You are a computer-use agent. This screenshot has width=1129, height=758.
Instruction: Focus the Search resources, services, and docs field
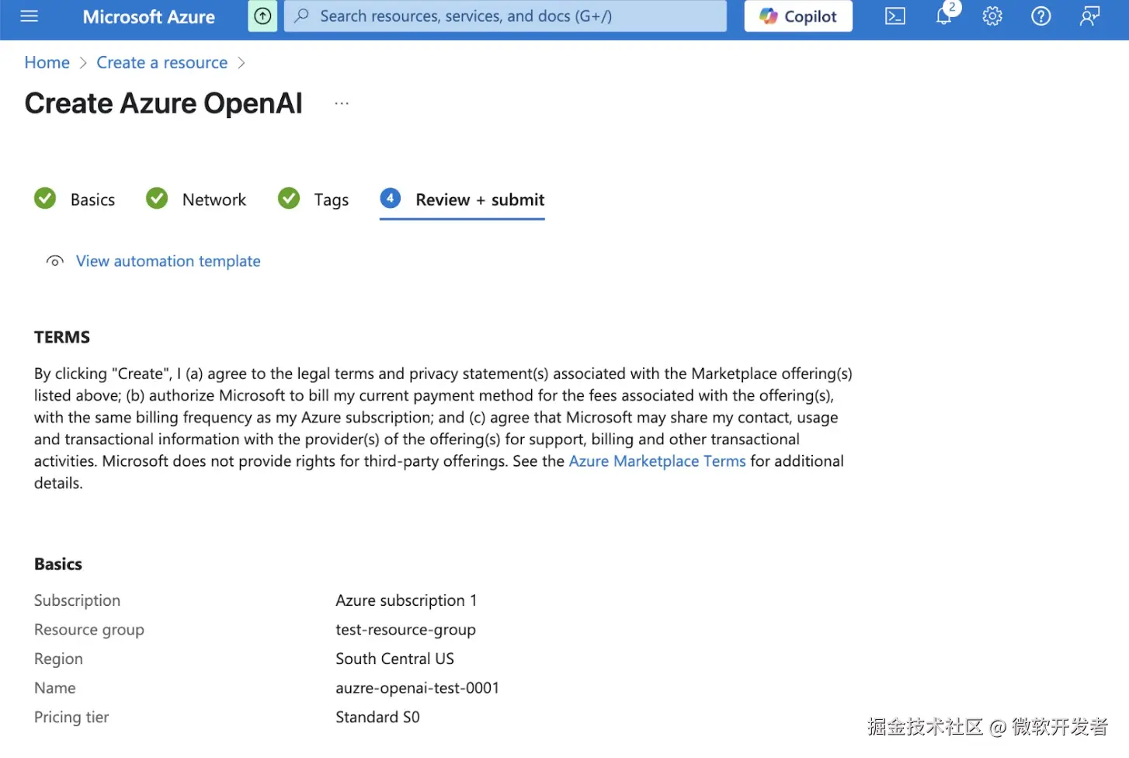(x=505, y=16)
